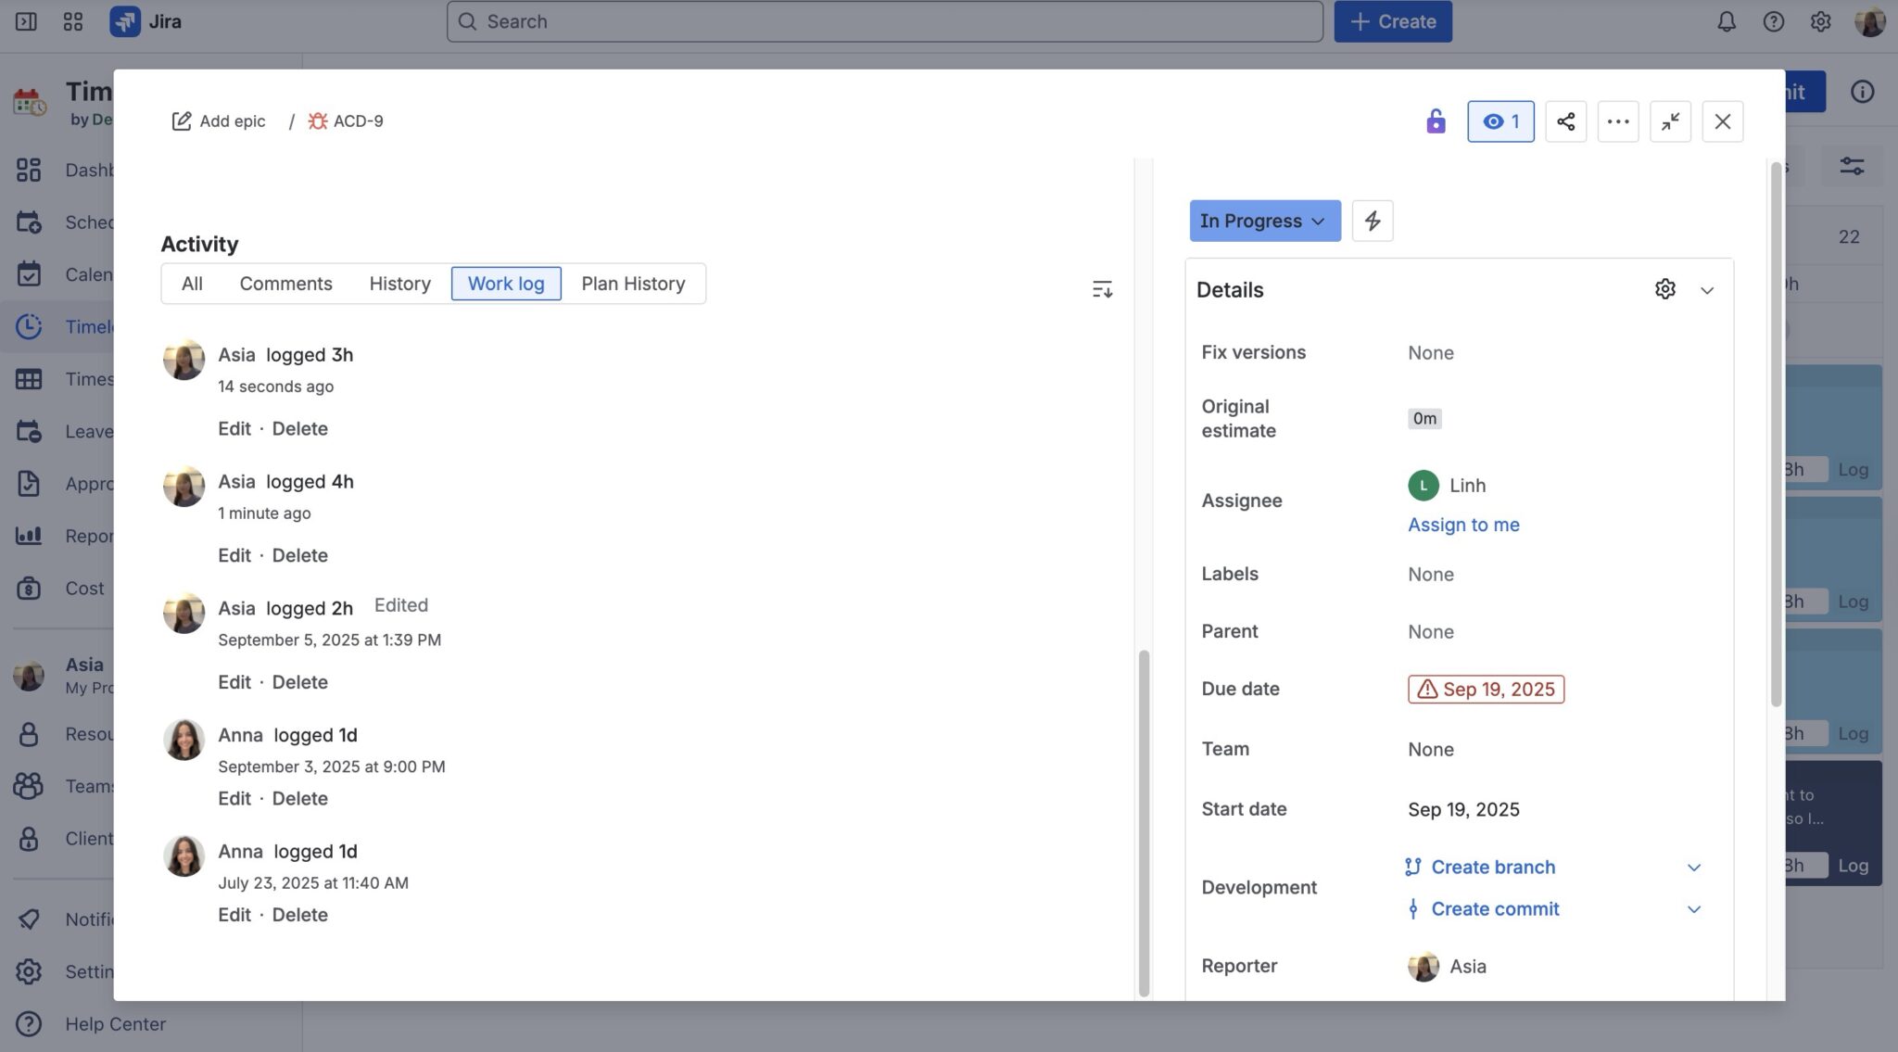Switch to the Comments tab
Screen dimensions: 1898x1052
click(285, 283)
